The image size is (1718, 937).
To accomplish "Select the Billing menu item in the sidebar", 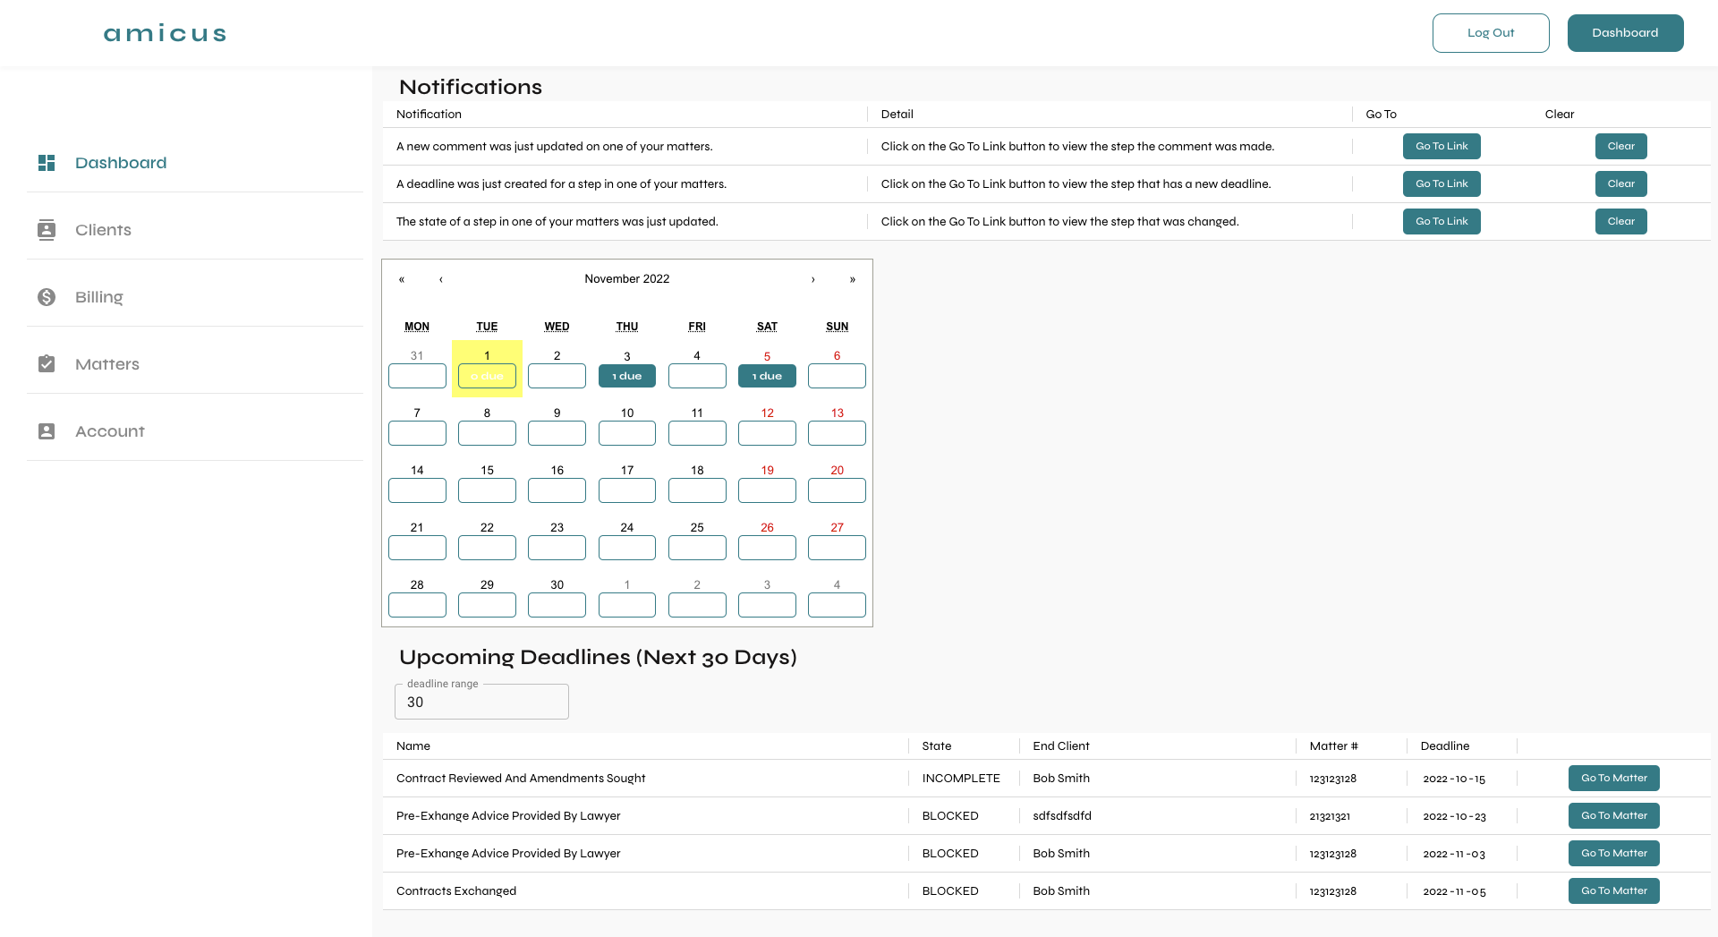I will [99, 297].
